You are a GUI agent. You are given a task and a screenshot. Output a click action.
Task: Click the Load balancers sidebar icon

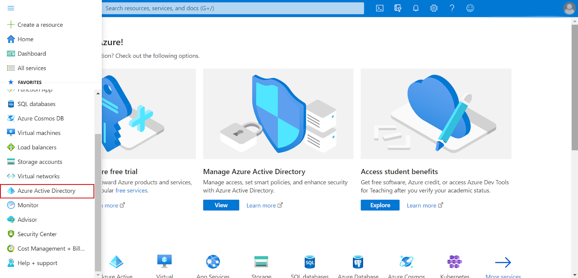tap(11, 147)
